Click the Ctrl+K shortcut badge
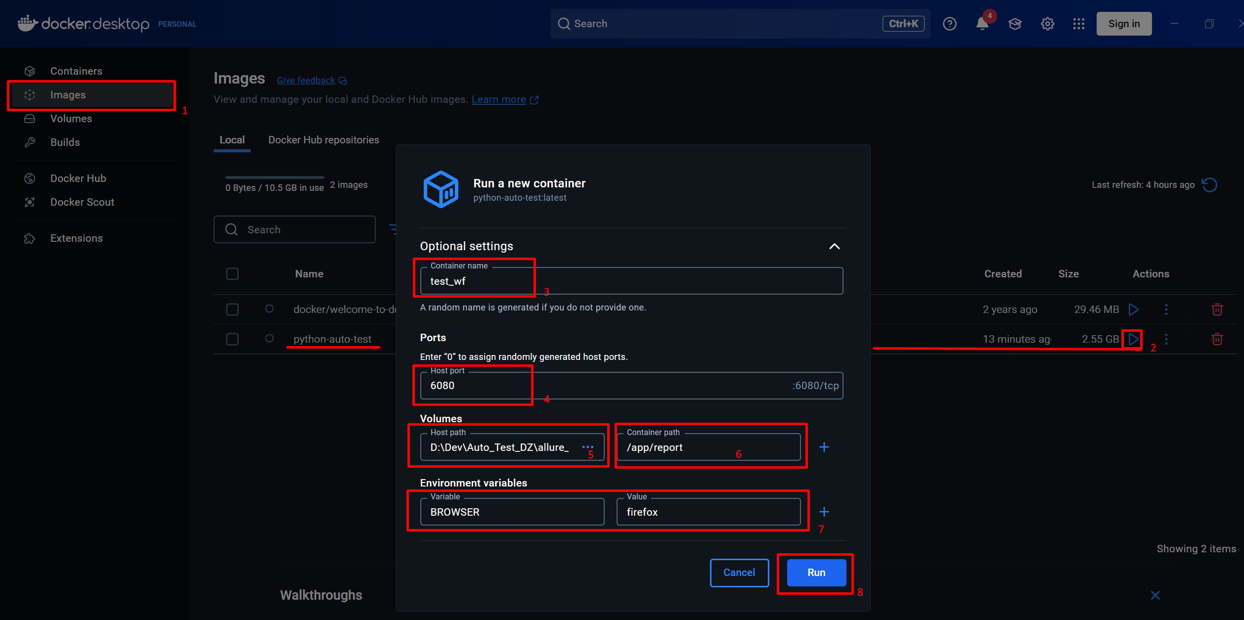This screenshot has width=1244, height=620. pyautogui.click(x=903, y=24)
